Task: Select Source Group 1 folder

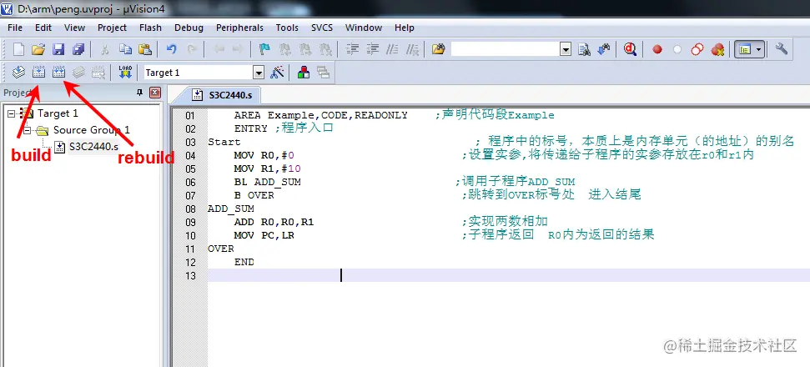Action: [92, 129]
